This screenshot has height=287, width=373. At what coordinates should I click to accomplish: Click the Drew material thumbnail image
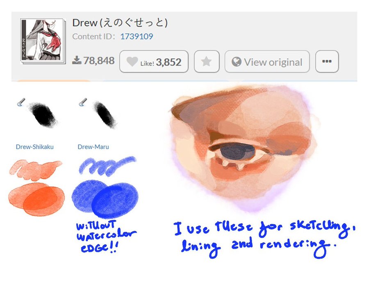43,41
